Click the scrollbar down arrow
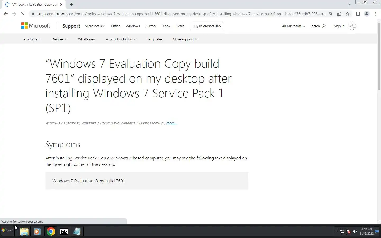The image size is (381, 238). pyautogui.click(x=379, y=222)
